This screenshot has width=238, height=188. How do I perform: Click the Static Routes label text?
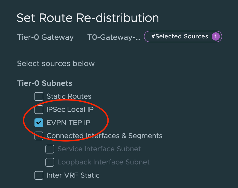coord(69,96)
